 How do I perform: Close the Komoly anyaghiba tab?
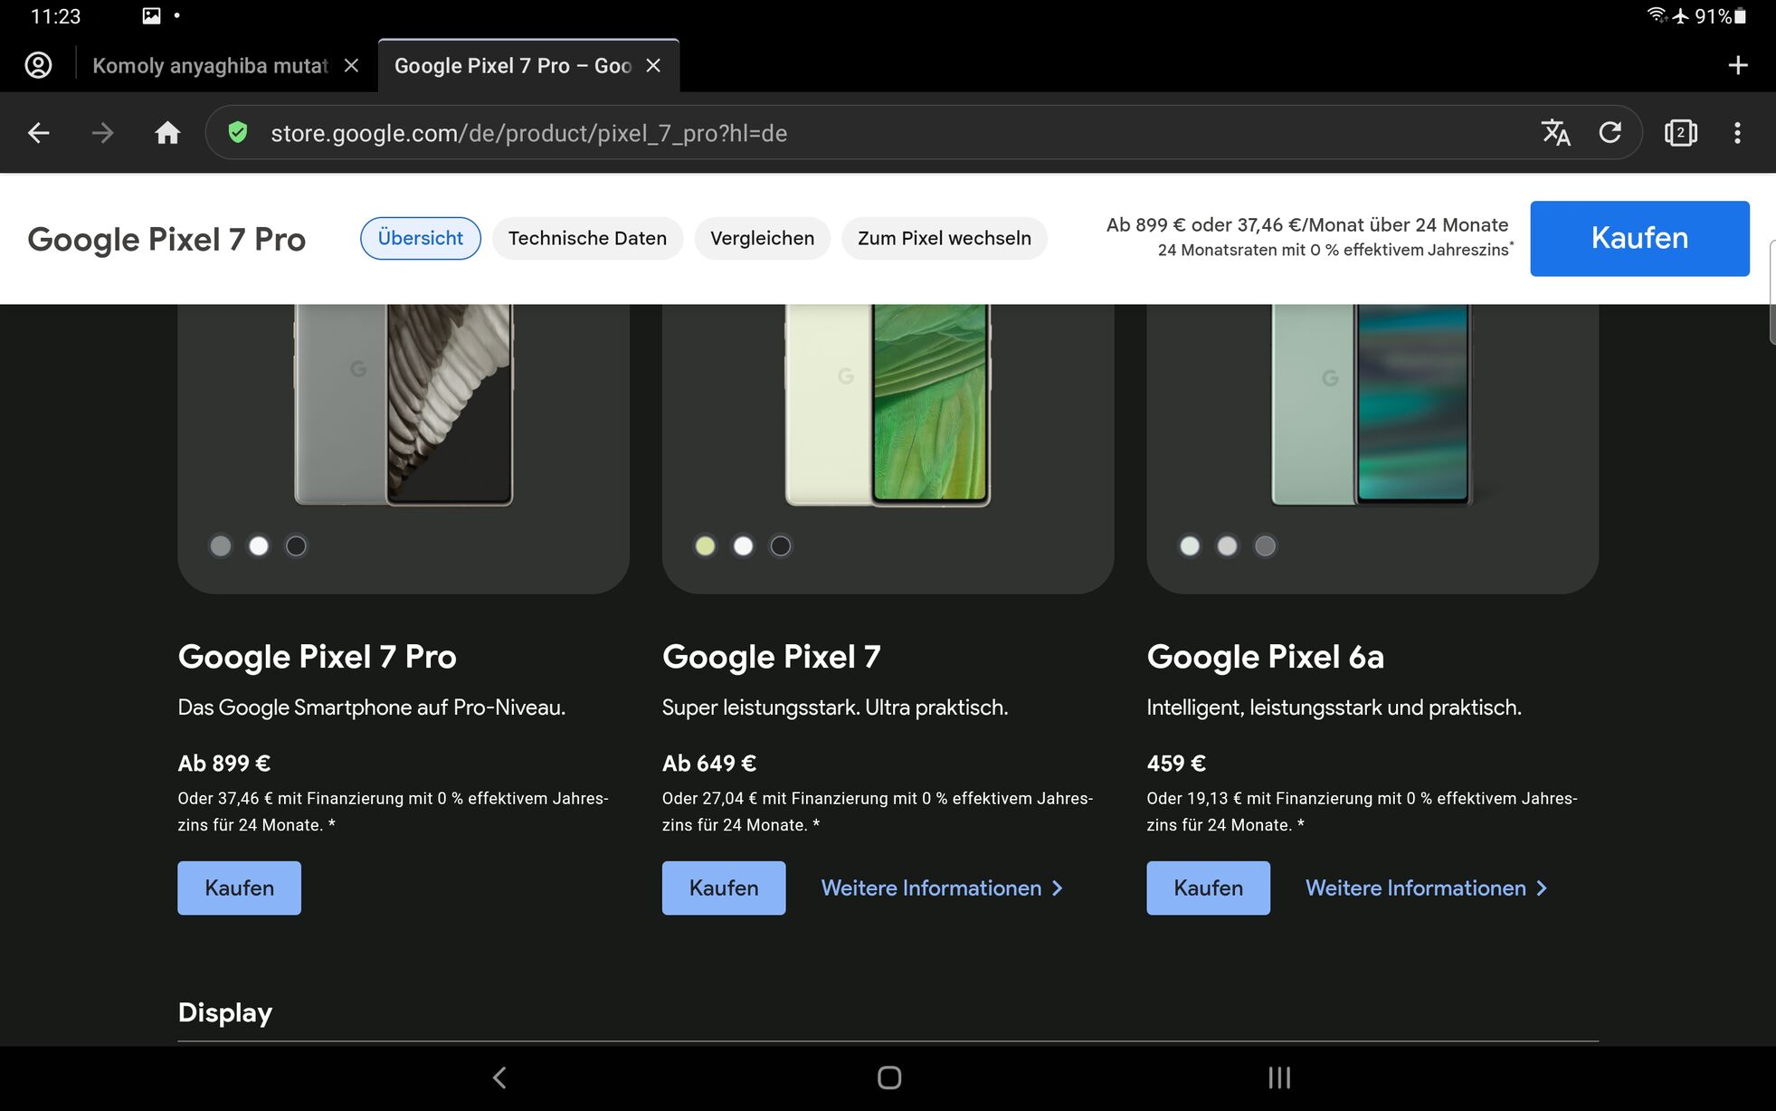(x=352, y=66)
